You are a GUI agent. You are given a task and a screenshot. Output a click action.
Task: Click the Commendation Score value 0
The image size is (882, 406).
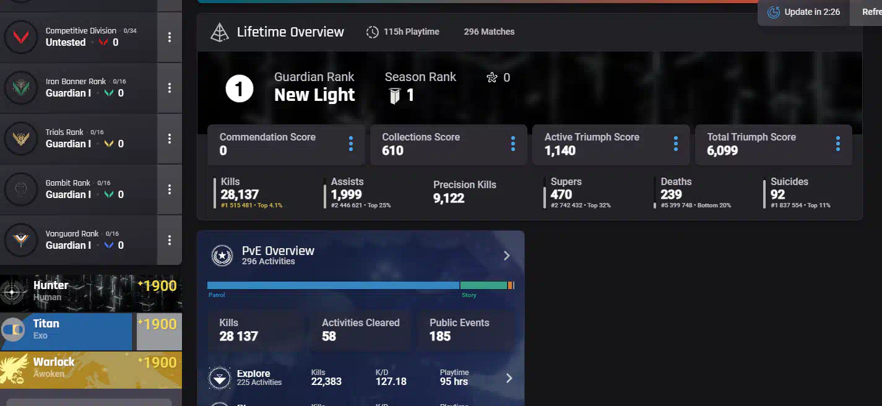tap(223, 150)
